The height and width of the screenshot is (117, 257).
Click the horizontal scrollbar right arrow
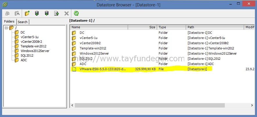[x=252, y=105]
